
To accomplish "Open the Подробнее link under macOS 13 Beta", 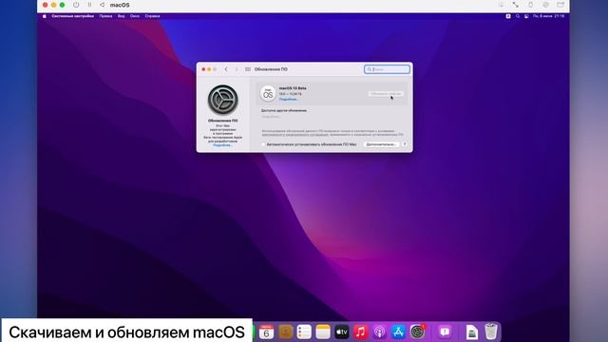I will click(289, 99).
